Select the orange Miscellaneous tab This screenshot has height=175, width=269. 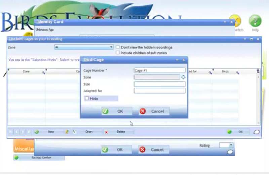(x=24, y=145)
